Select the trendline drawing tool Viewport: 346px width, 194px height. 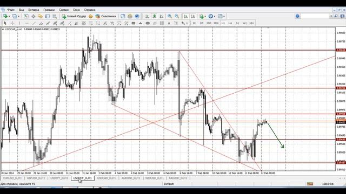(34, 23)
